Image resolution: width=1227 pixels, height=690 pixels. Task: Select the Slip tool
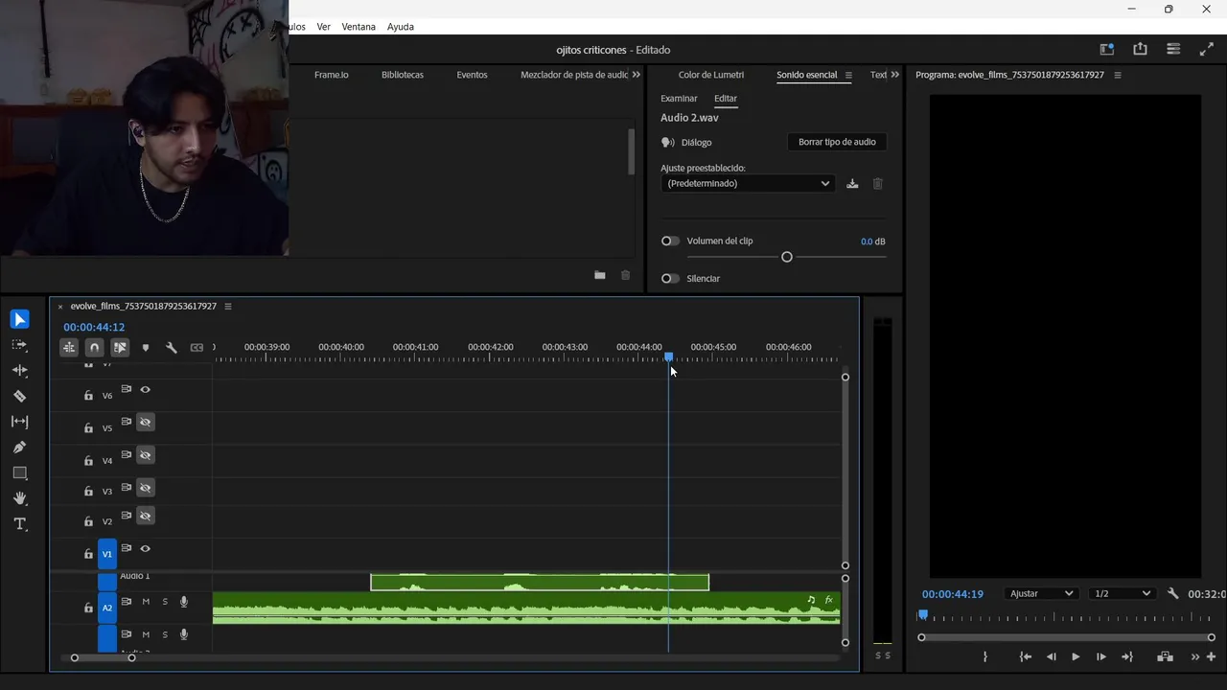tap(19, 422)
